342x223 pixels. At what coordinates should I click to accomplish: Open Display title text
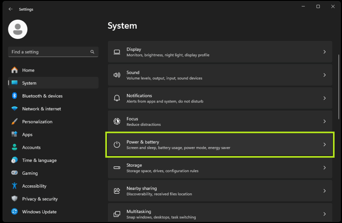[x=134, y=49]
